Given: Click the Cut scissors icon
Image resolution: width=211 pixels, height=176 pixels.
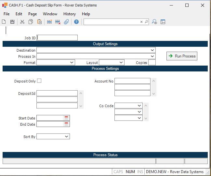Looking at the screenshot, I should point(22,22).
